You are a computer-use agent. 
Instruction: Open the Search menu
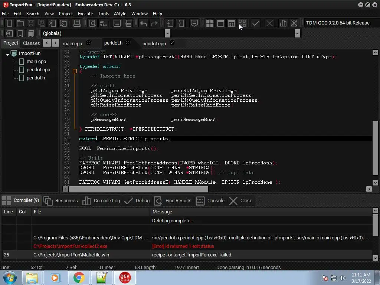pyautogui.click(x=33, y=14)
